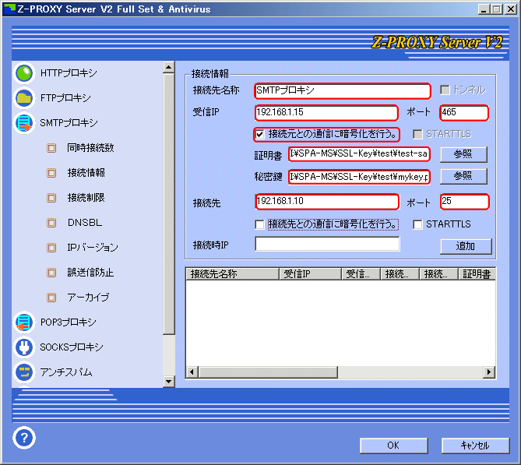Open the POP3プロキシ icon

coord(24,322)
